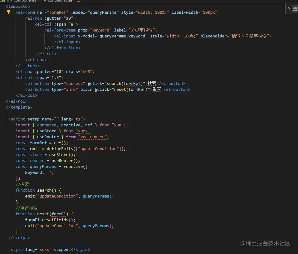Viewport: 298px width, 254px height.
Task: Click the closing </template> tag
Action: (19, 107)
